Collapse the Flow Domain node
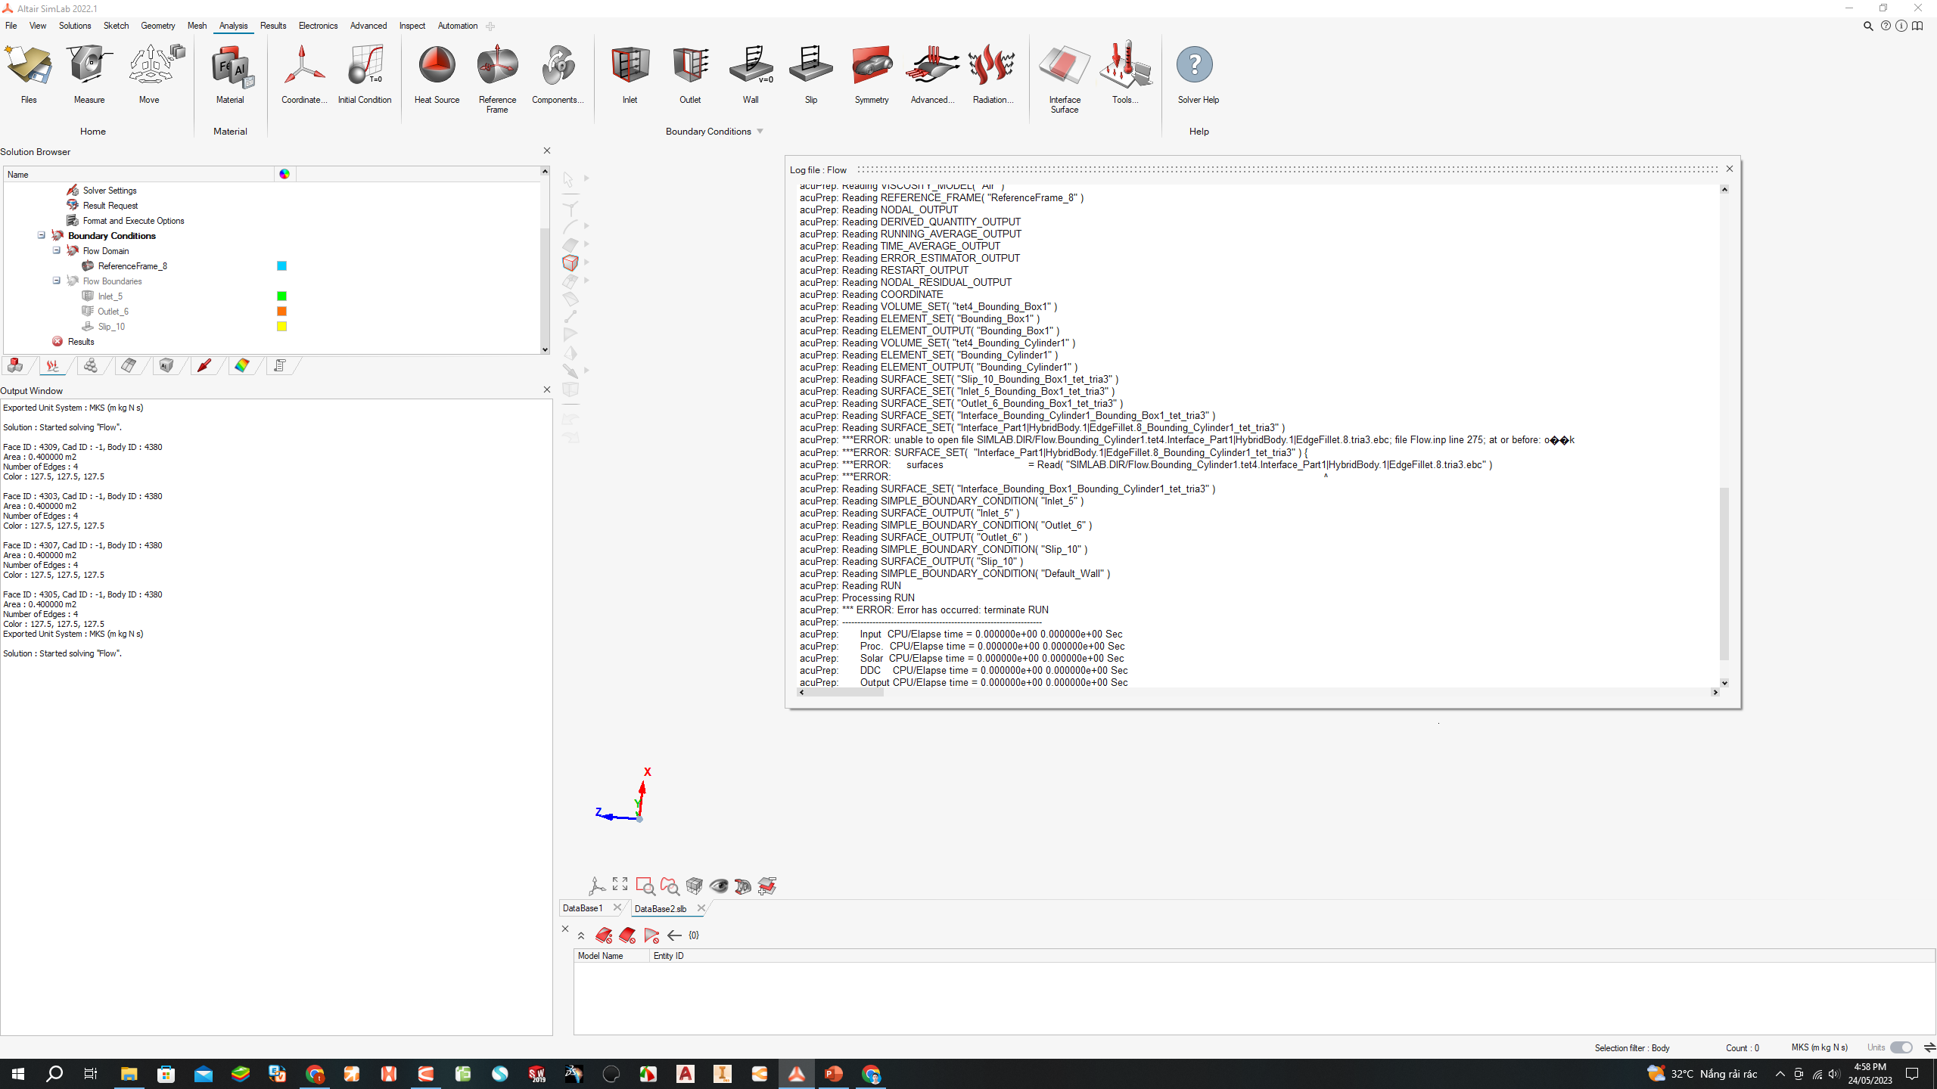The height and width of the screenshot is (1089, 1937). [57, 250]
